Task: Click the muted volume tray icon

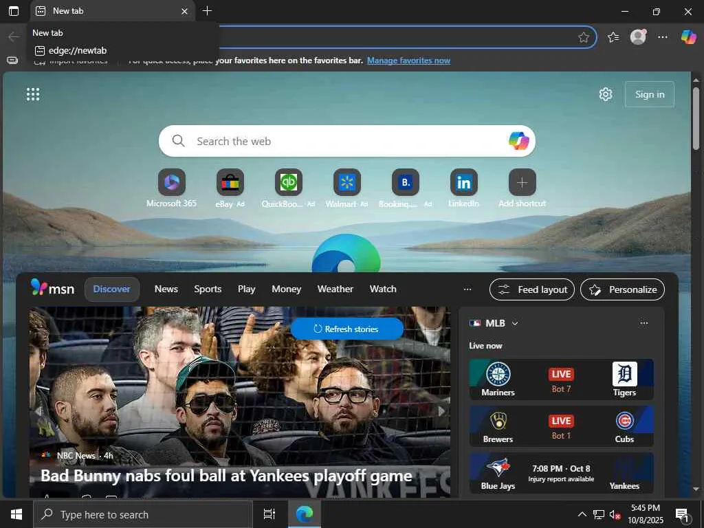Action: click(615, 514)
